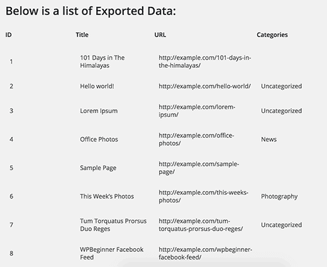
Task: Click the Title column header
Action: (x=82, y=35)
